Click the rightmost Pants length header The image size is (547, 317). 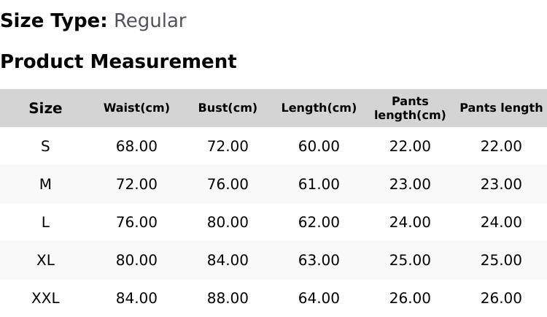501,108
